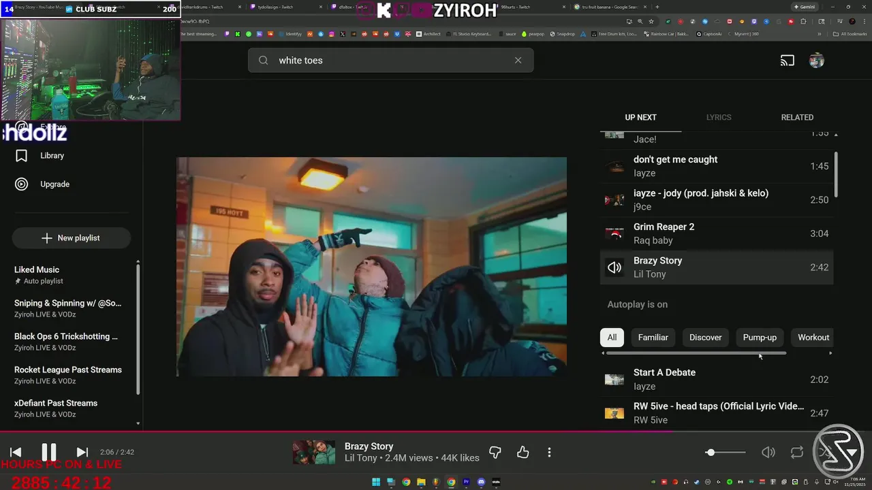
Task: Click the search magnifier icon
Action: pos(263,61)
